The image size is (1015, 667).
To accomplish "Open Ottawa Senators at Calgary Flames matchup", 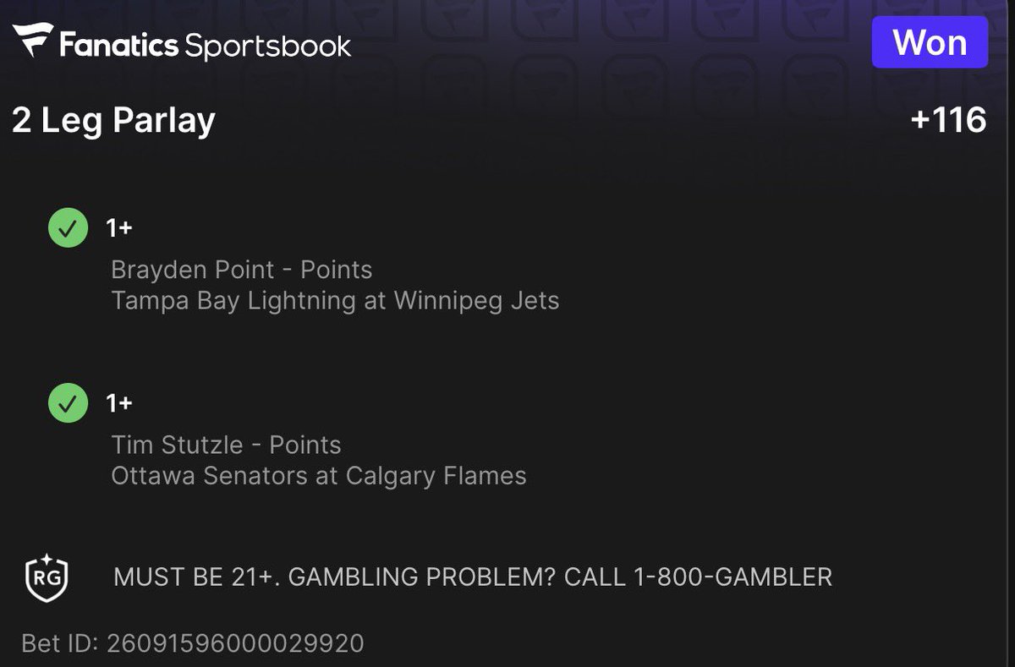I will coord(318,476).
